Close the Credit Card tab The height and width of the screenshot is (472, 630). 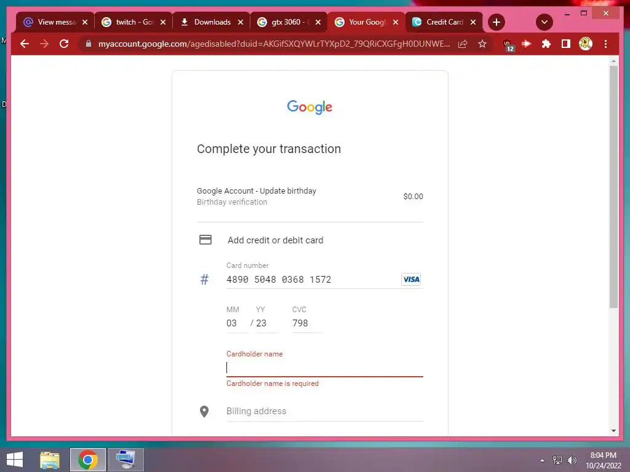473,22
